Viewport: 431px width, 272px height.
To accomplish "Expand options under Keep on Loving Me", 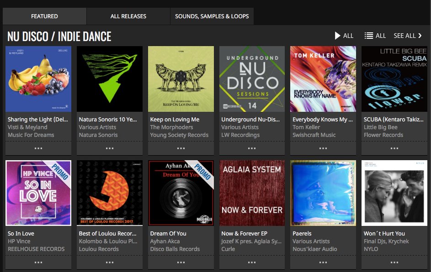I will tap(181, 148).
